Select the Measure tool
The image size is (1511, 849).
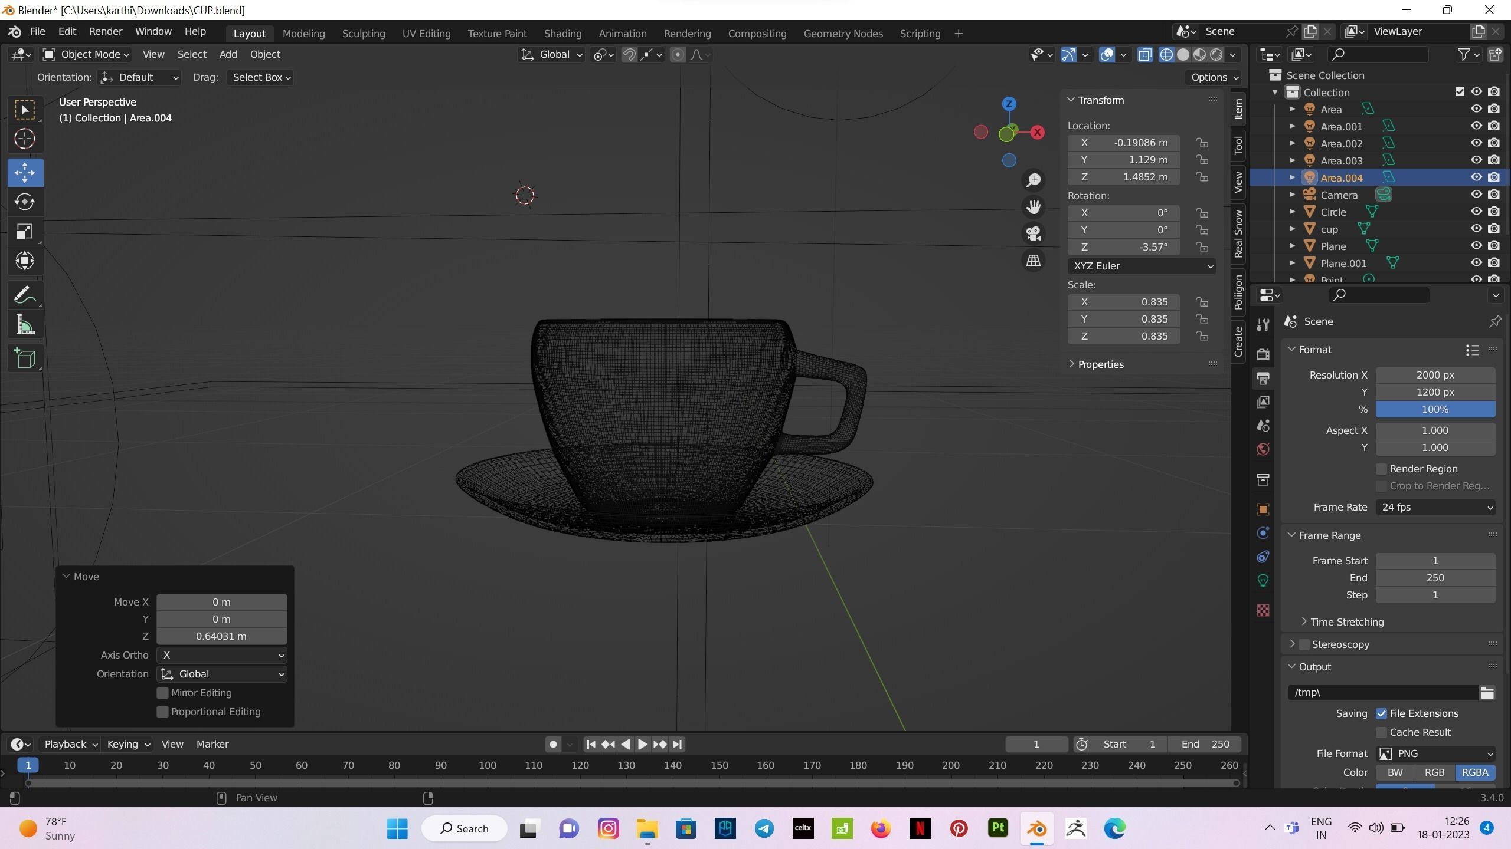point(25,324)
